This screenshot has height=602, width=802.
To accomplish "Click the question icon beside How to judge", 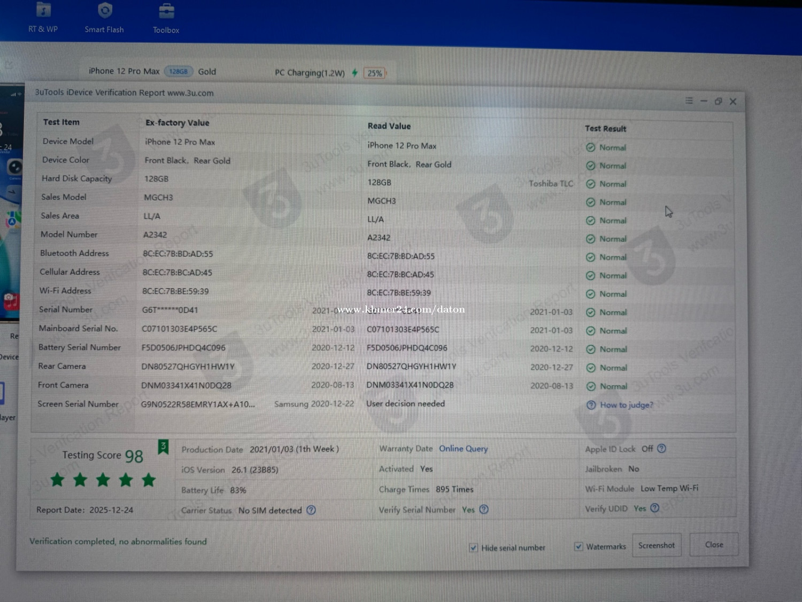I will pos(591,405).
